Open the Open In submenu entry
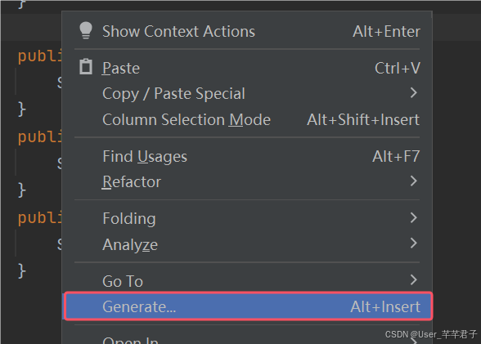Screen dimensions: 481x344 (x=247, y=338)
